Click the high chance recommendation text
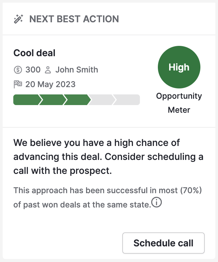 click(x=108, y=157)
